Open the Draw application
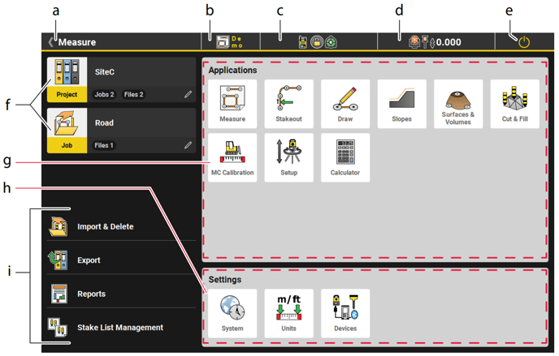559x356 pixels. 345,103
